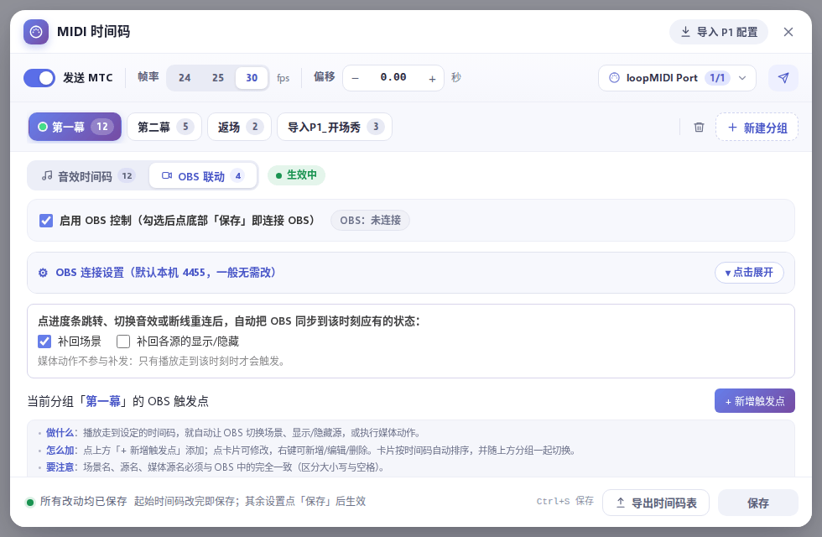
Task: Click the OBS: 未连接 status badge
Action: tap(370, 220)
